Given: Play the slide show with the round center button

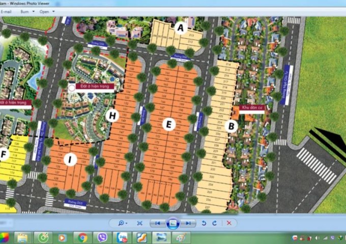Looking at the screenshot, I should point(173,223).
